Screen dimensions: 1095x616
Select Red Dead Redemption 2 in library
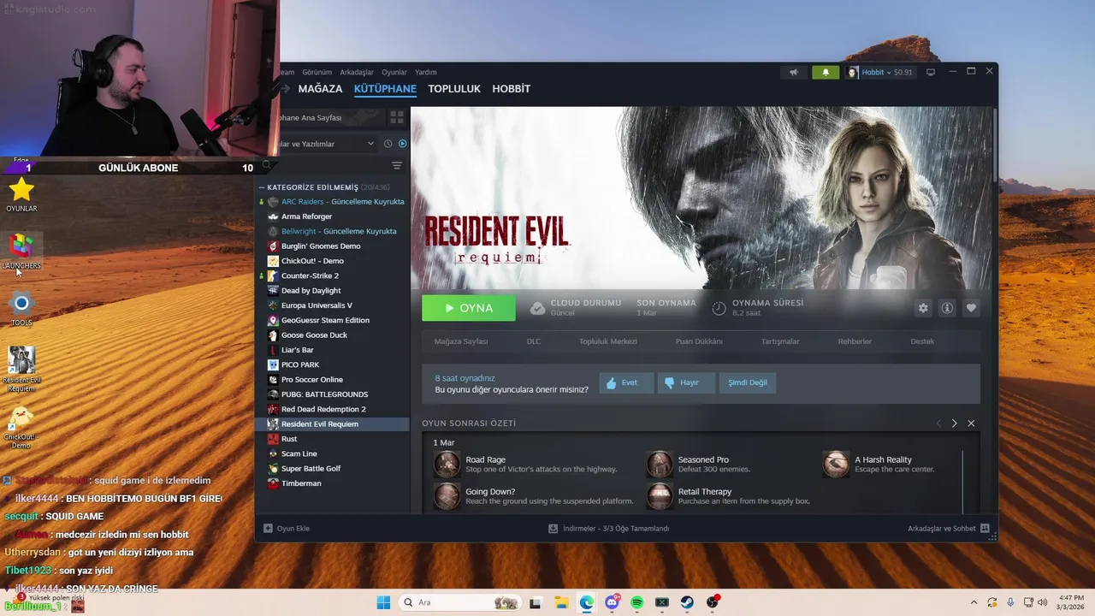pos(334,409)
